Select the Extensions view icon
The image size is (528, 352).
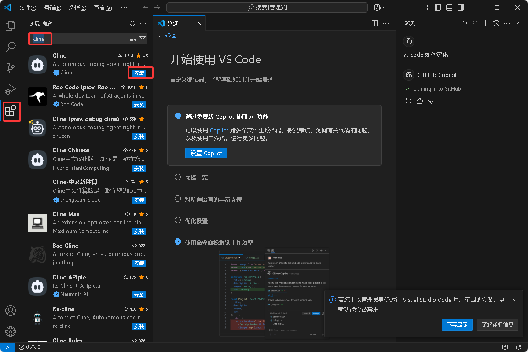[11, 110]
